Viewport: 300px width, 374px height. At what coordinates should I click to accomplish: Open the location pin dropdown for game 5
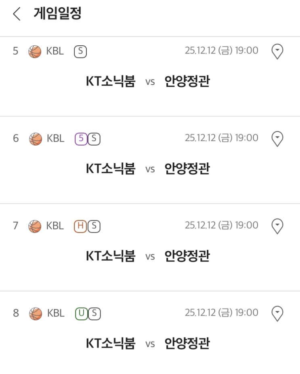click(x=277, y=51)
